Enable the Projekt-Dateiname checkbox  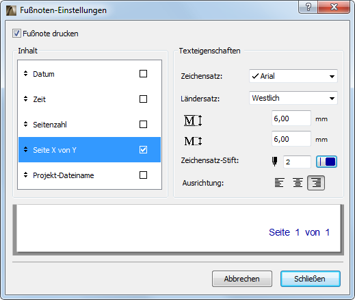coord(143,175)
